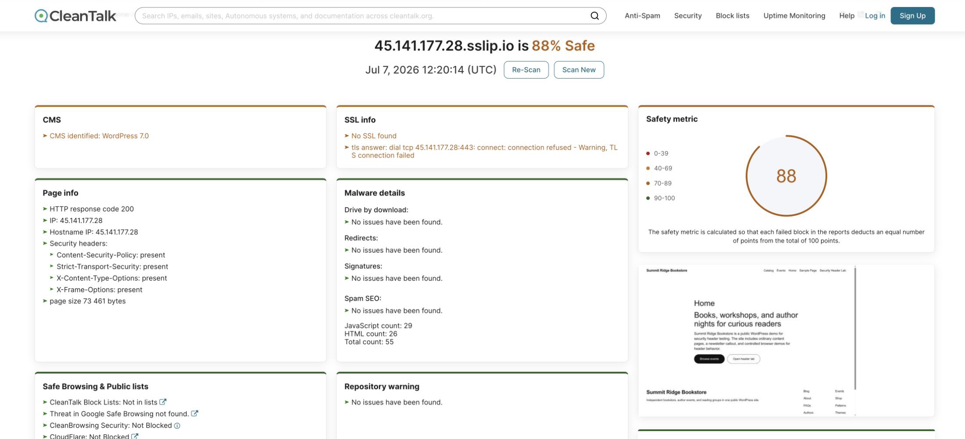Click 'Total count: 55' text
The image size is (965, 439).
pyautogui.click(x=369, y=342)
